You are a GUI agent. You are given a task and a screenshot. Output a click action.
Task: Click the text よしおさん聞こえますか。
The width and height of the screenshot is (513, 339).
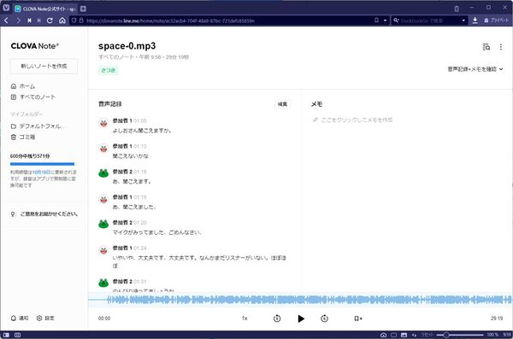(x=142, y=131)
